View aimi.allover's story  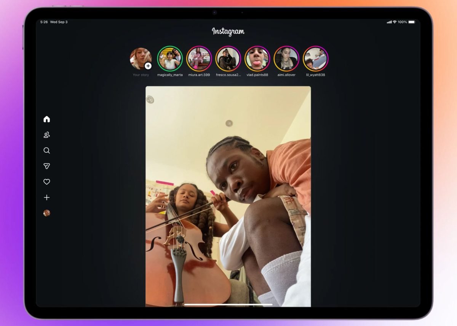point(286,58)
